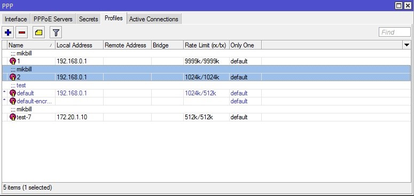Add a new PPP profile with plus icon
414x196 pixels.
(x=8, y=32)
